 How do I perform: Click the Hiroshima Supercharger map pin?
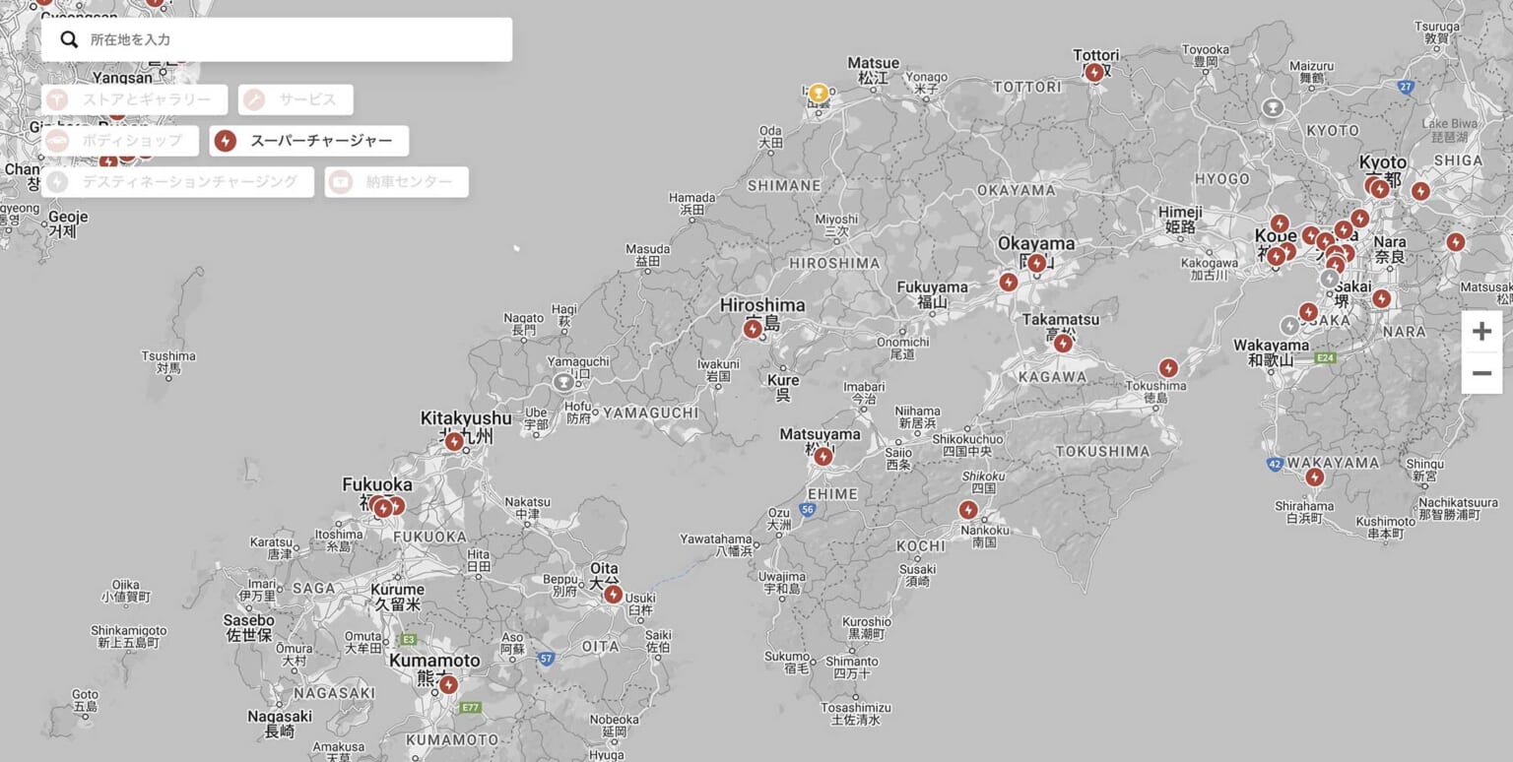click(x=753, y=329)
